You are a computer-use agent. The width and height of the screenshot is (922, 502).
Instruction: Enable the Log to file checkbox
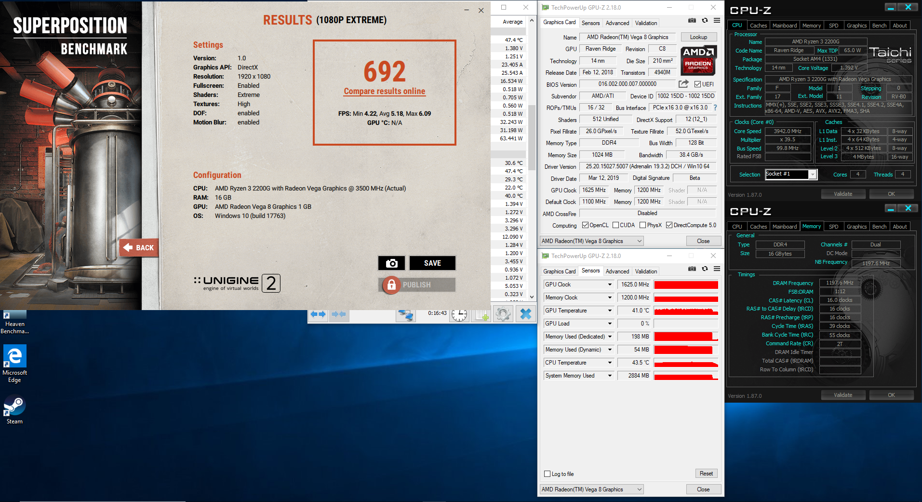coord(547,474)
